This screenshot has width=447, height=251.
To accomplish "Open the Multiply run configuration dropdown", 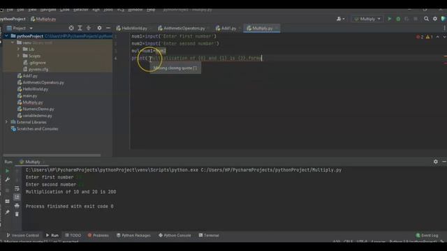I will pyautogui.click(x=367, y=19).
